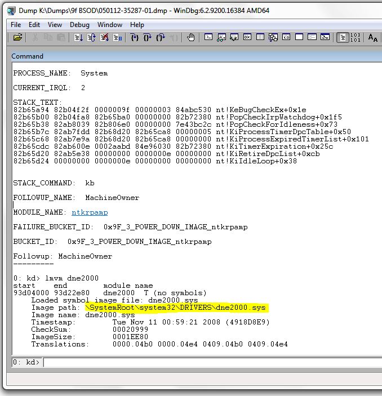
Task: Open the View menu
Action: [x=55, y=25]
